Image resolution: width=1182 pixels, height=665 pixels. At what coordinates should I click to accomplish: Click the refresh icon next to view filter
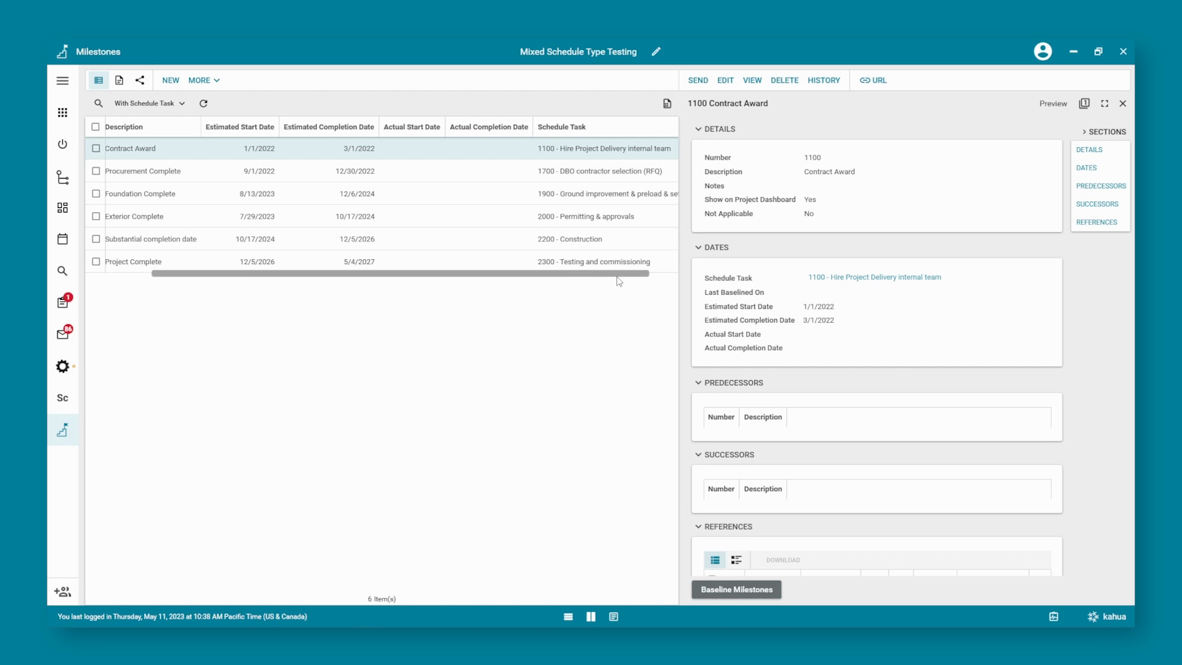click(203, 103)
